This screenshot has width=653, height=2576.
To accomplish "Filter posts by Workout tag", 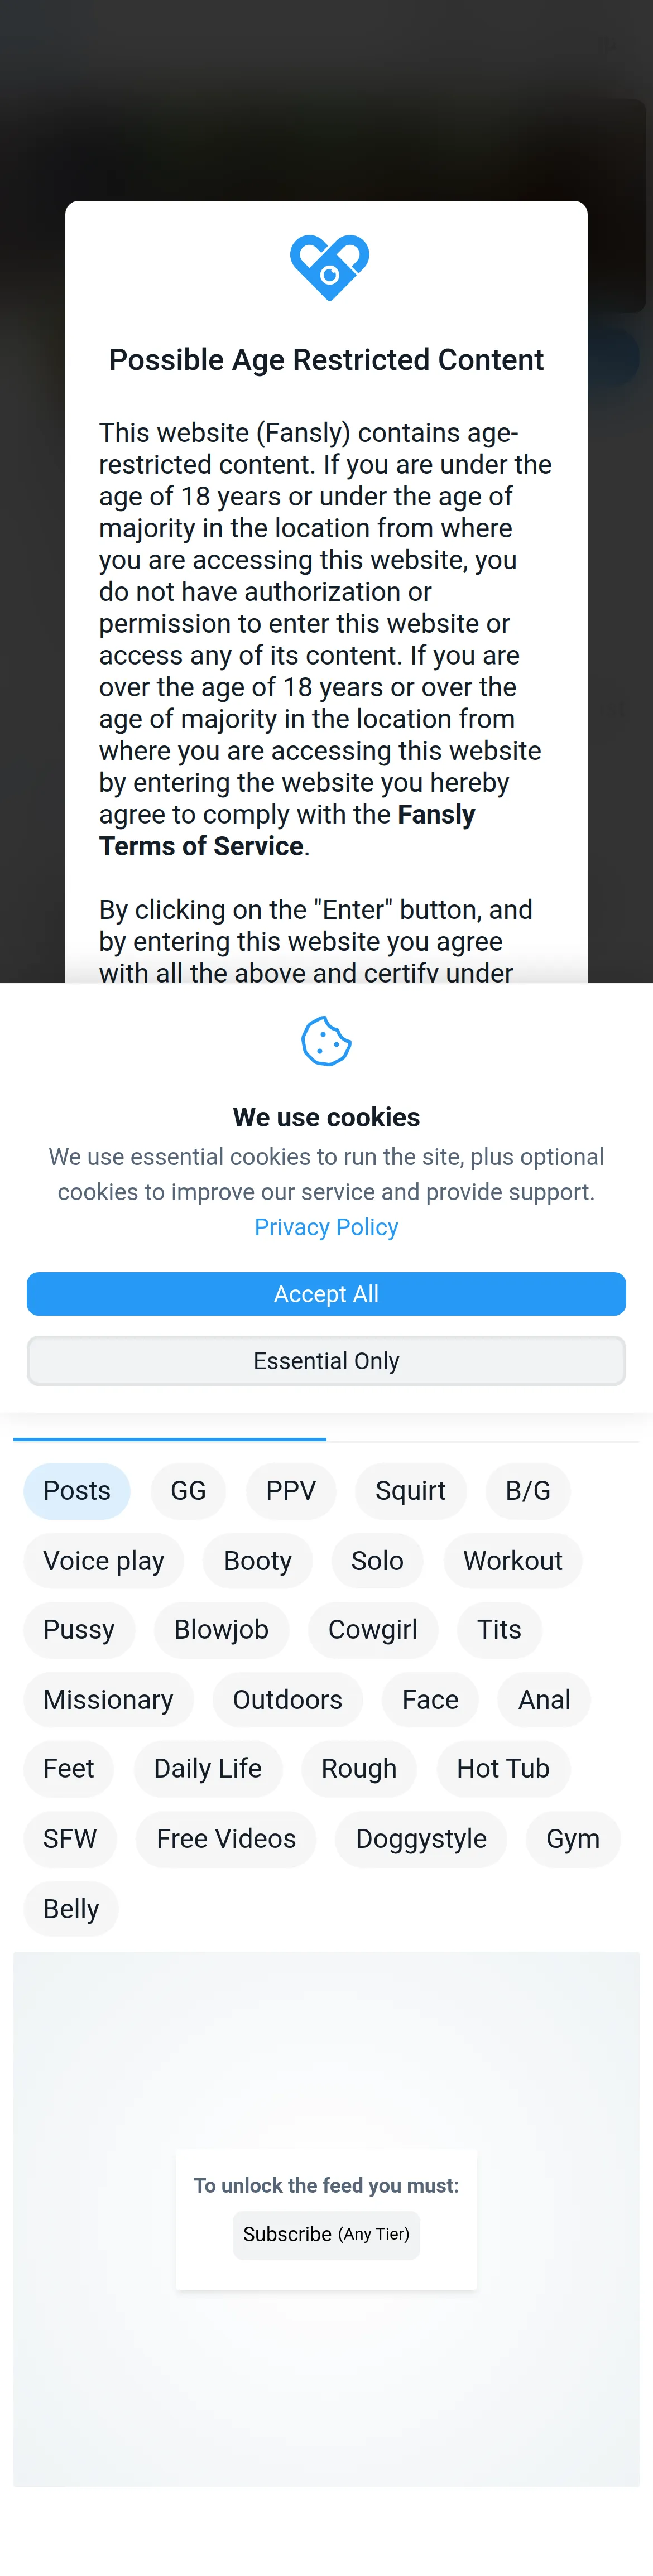I will (513, 1561).
